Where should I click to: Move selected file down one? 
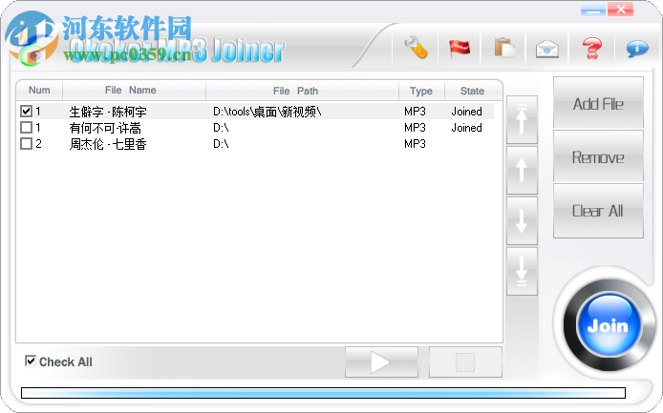[x=522, y=221]
